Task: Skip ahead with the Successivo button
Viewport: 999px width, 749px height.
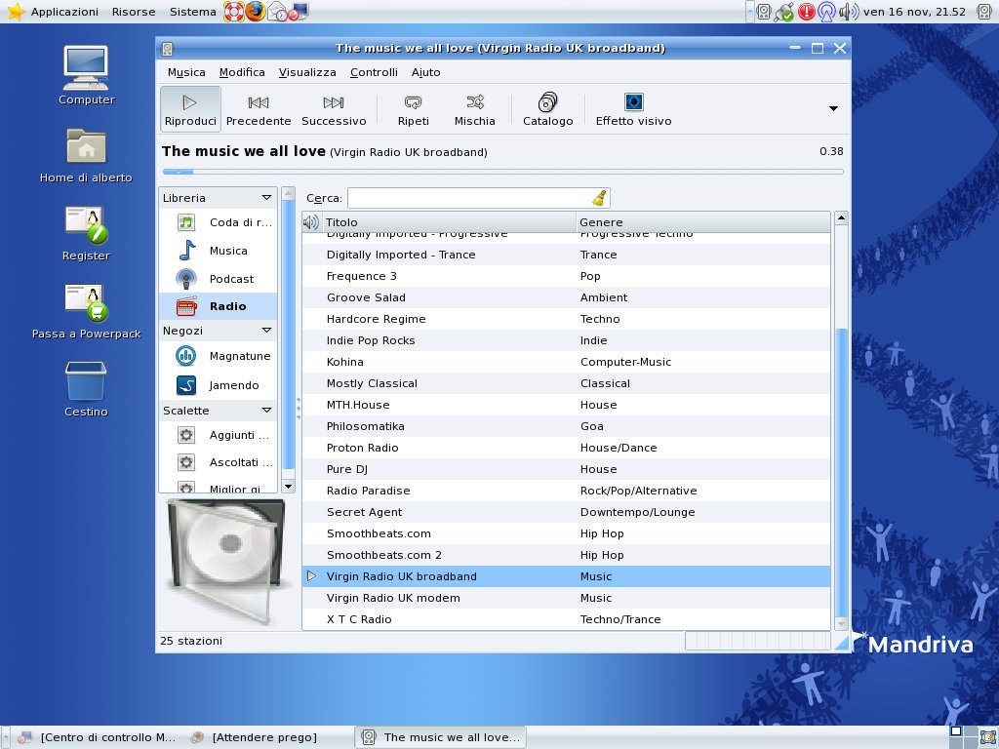Action: coord(334,109)
